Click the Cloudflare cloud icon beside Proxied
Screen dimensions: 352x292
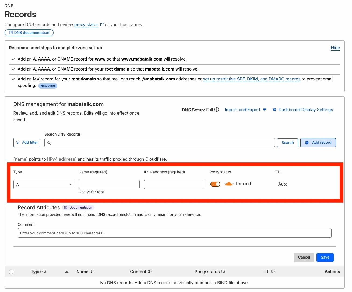(x=228, y=184)
